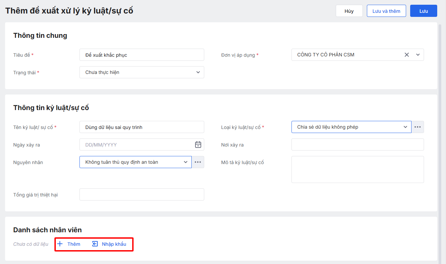The image size is (446, 264).
Task: Click the Tên kỷ luật/sự cố field
Action: click(142, 127)
